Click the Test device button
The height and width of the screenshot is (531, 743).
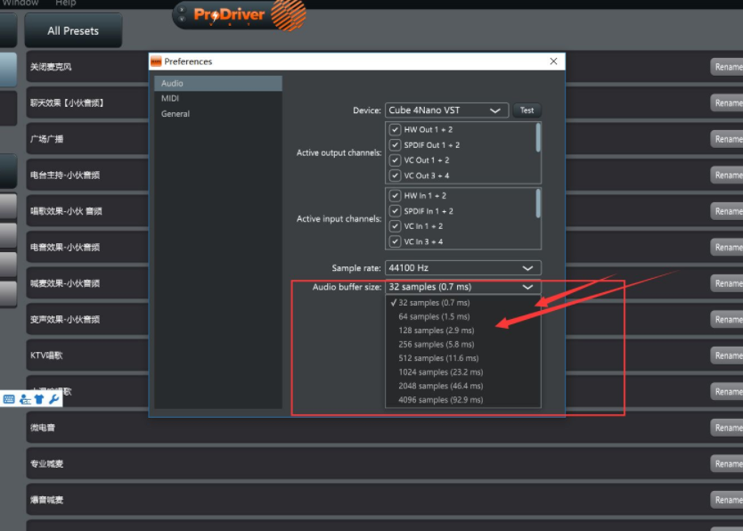click(x=527, y=110)
